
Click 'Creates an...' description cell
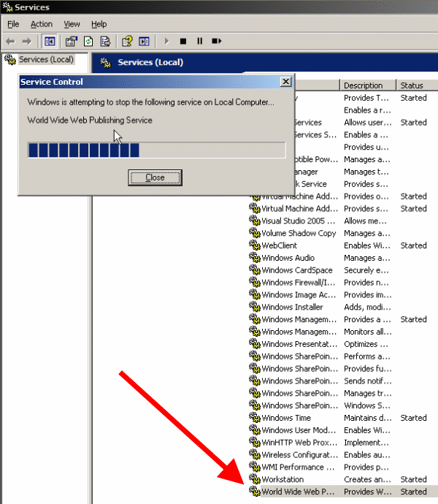click(368, 479)
